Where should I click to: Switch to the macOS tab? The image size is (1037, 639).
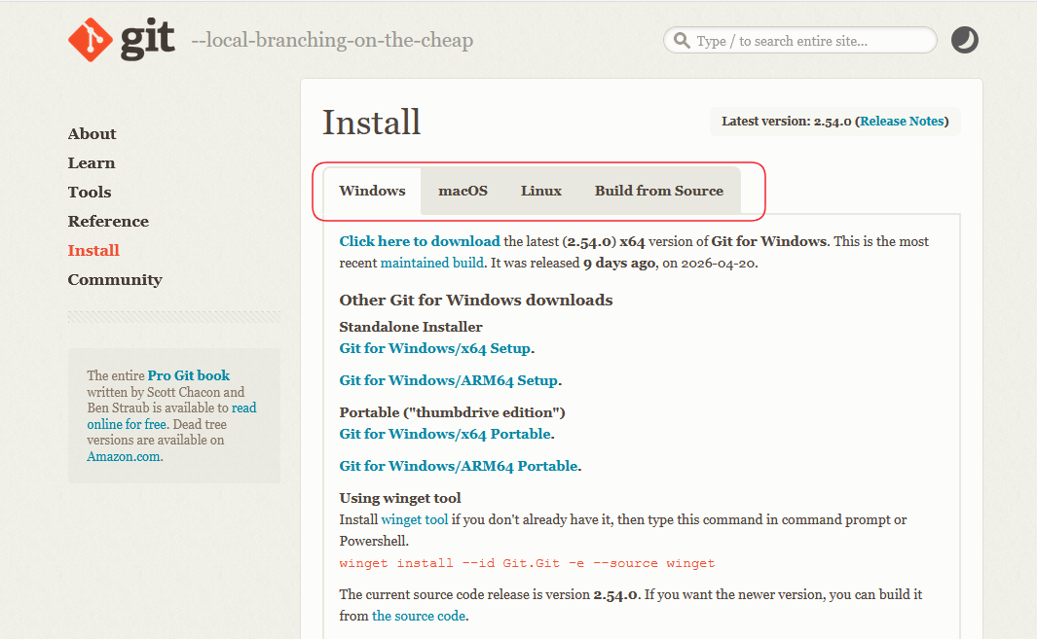(x=463, y=191)
